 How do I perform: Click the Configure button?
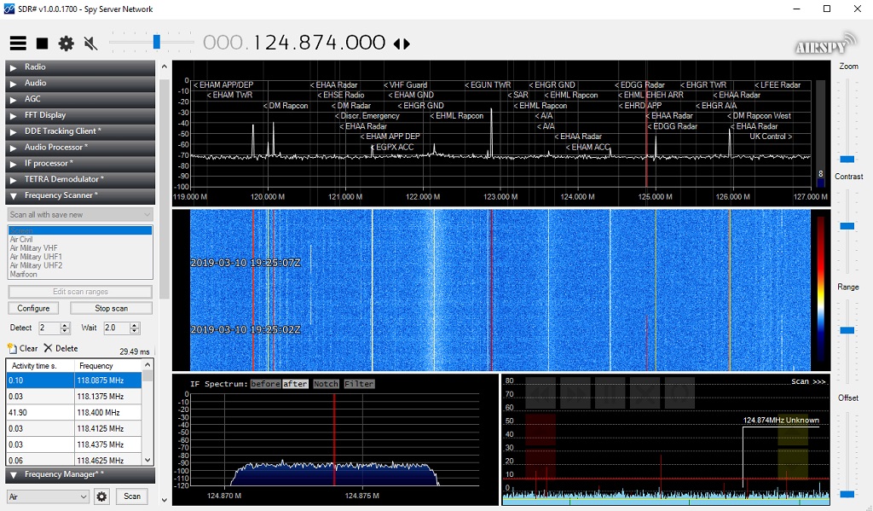[33, 308]
